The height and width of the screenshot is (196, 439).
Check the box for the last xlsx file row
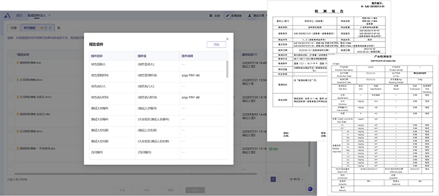pos(11,148)
